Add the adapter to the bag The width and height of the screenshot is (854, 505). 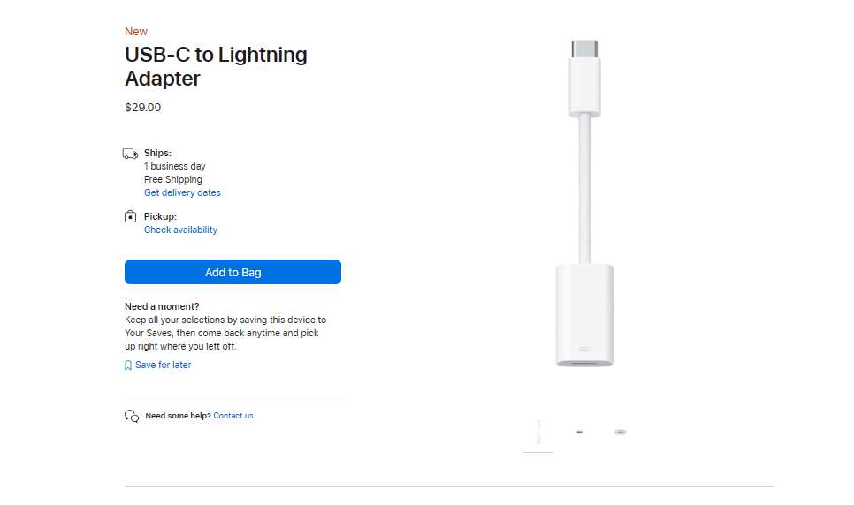[233, 272]
